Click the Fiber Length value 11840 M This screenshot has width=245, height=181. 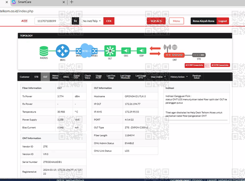tap(130, 136)
